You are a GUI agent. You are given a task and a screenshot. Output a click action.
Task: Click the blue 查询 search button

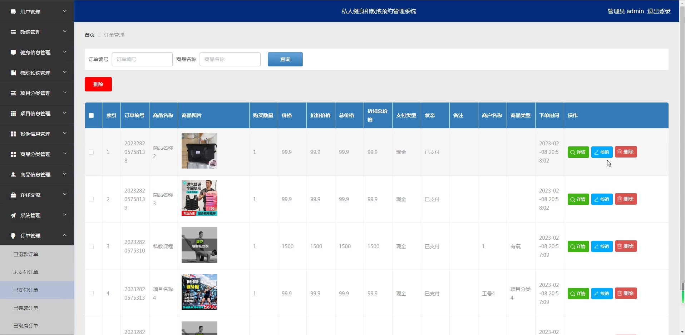pos(285,59)
